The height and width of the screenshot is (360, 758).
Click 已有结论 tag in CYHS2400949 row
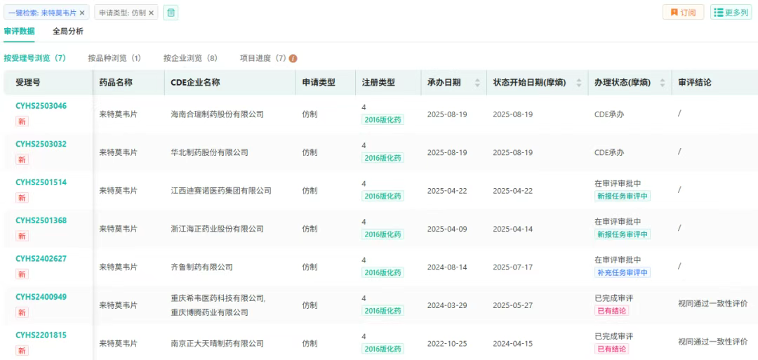[611, 311]
